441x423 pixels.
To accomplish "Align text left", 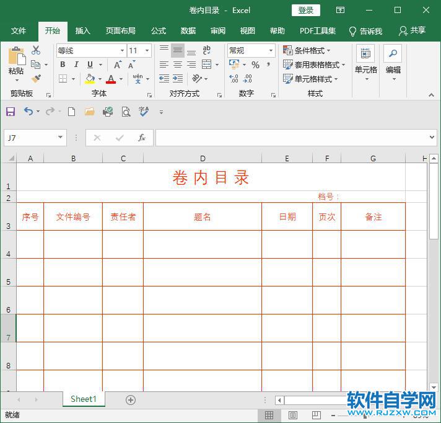I will (x=164, y=65).
